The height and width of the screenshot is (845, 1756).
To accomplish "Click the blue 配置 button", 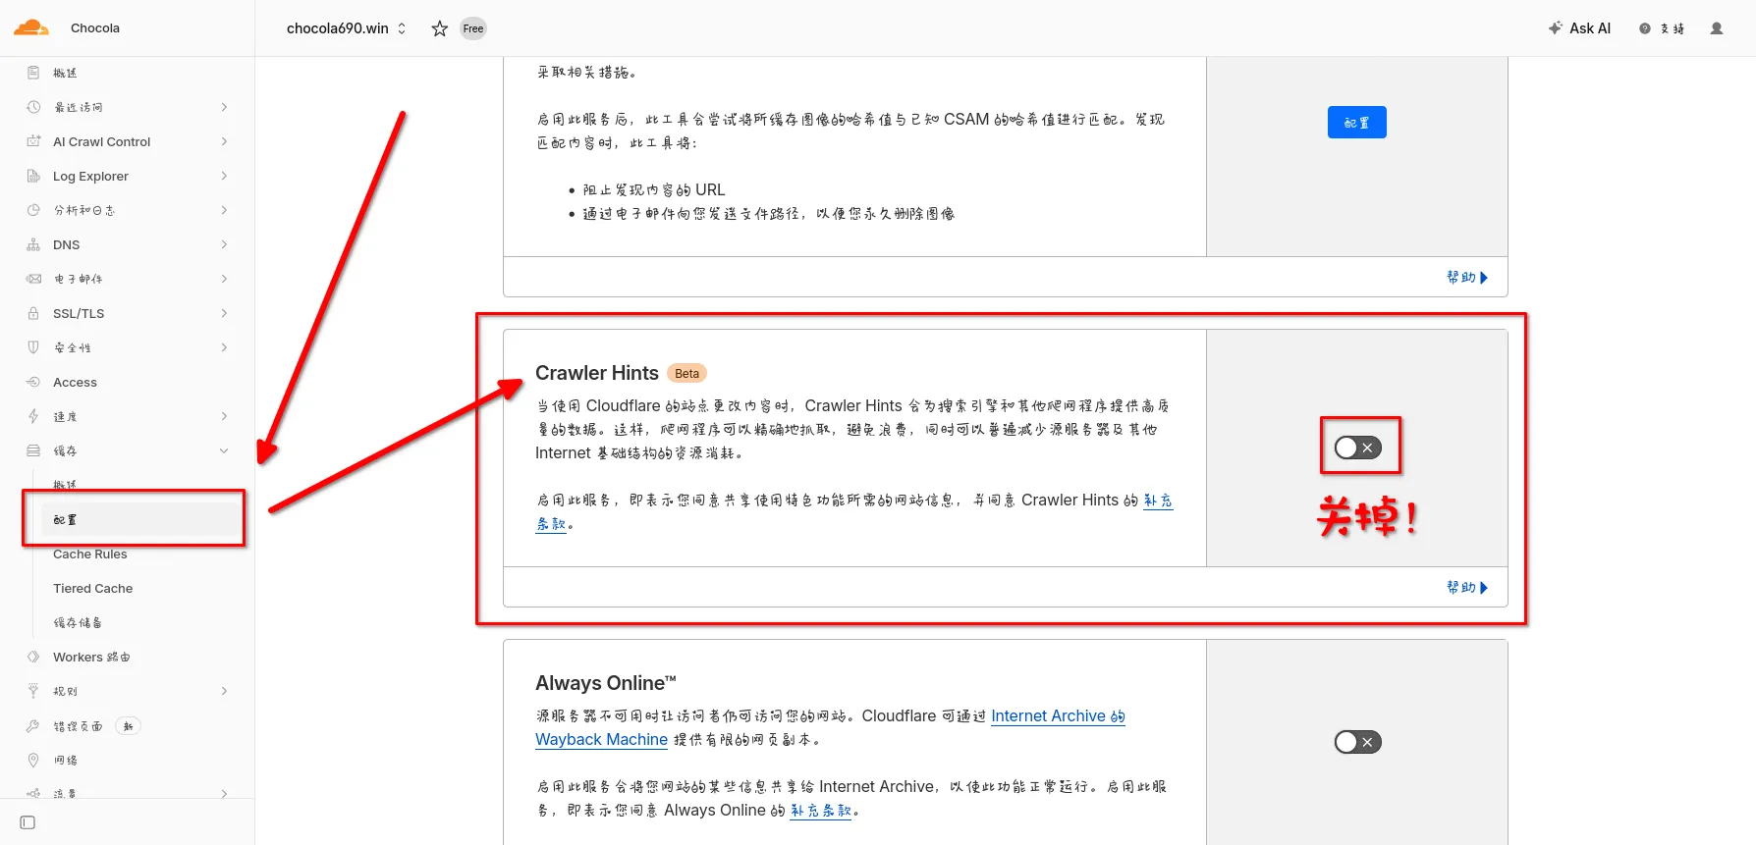I will coord(1357,123).
